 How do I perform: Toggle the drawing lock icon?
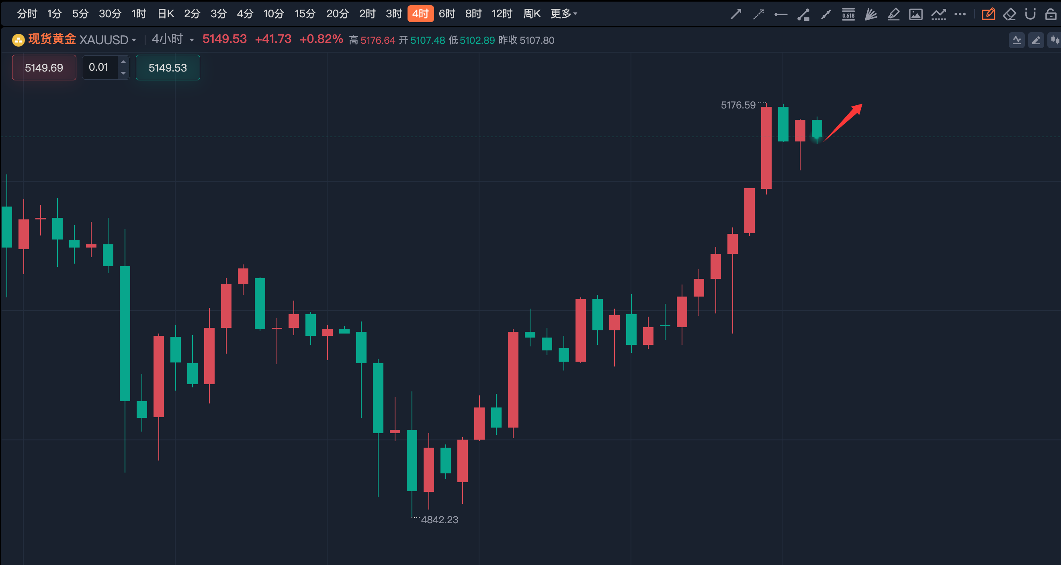[1051, 14]
